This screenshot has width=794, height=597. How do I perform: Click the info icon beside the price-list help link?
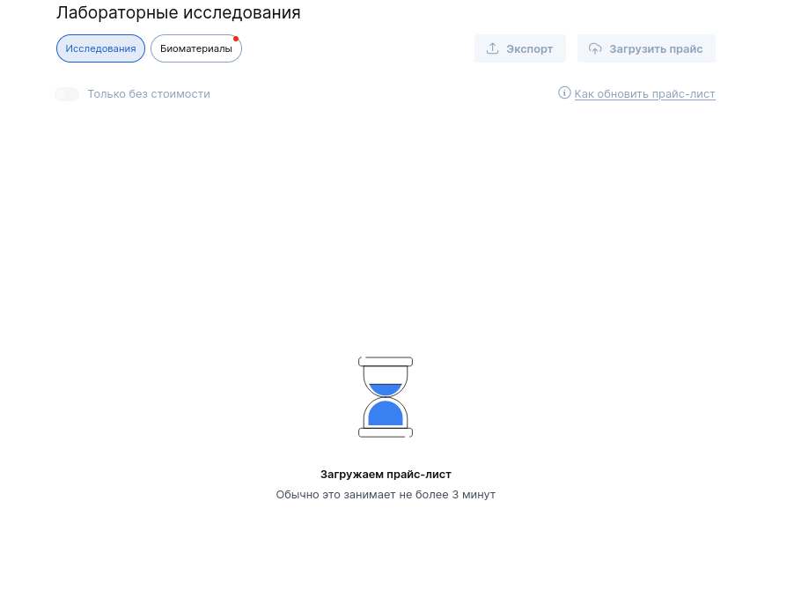click(564, 92)
